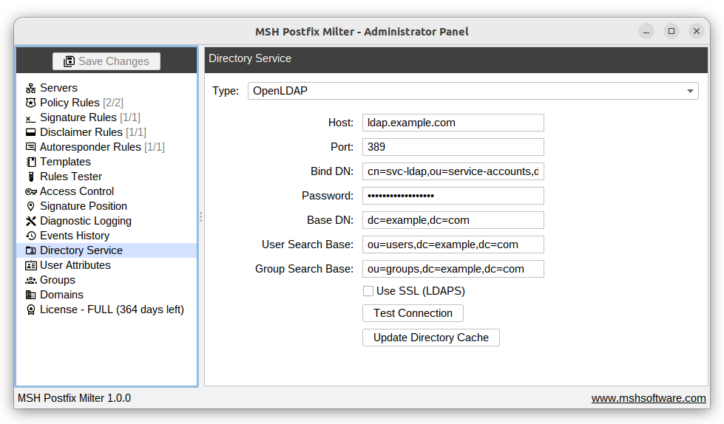The image size is (724, 424).
Task: Open the Domains section
Action: tap(106, 295)
